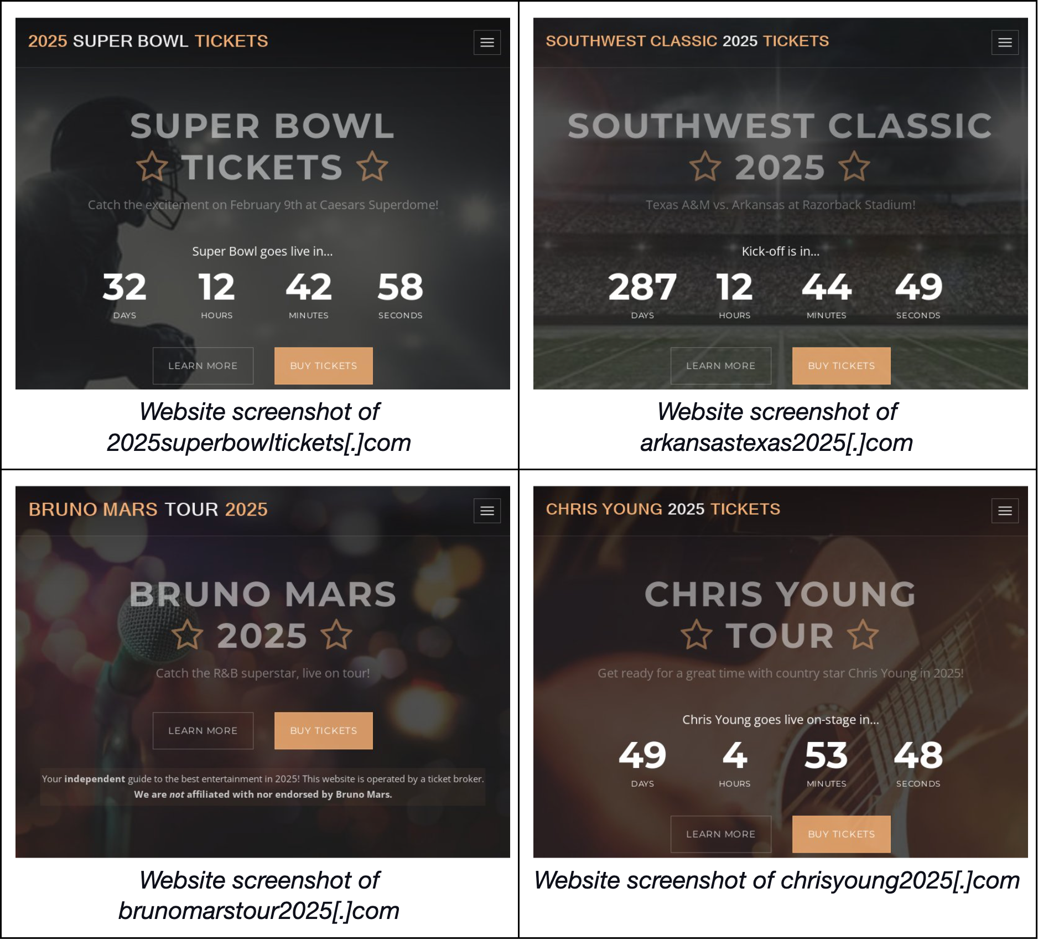This screenshot has height=940, width=1038.
Task: Click the star left of Bruno Mars 2025
Action: pos(188,635)
